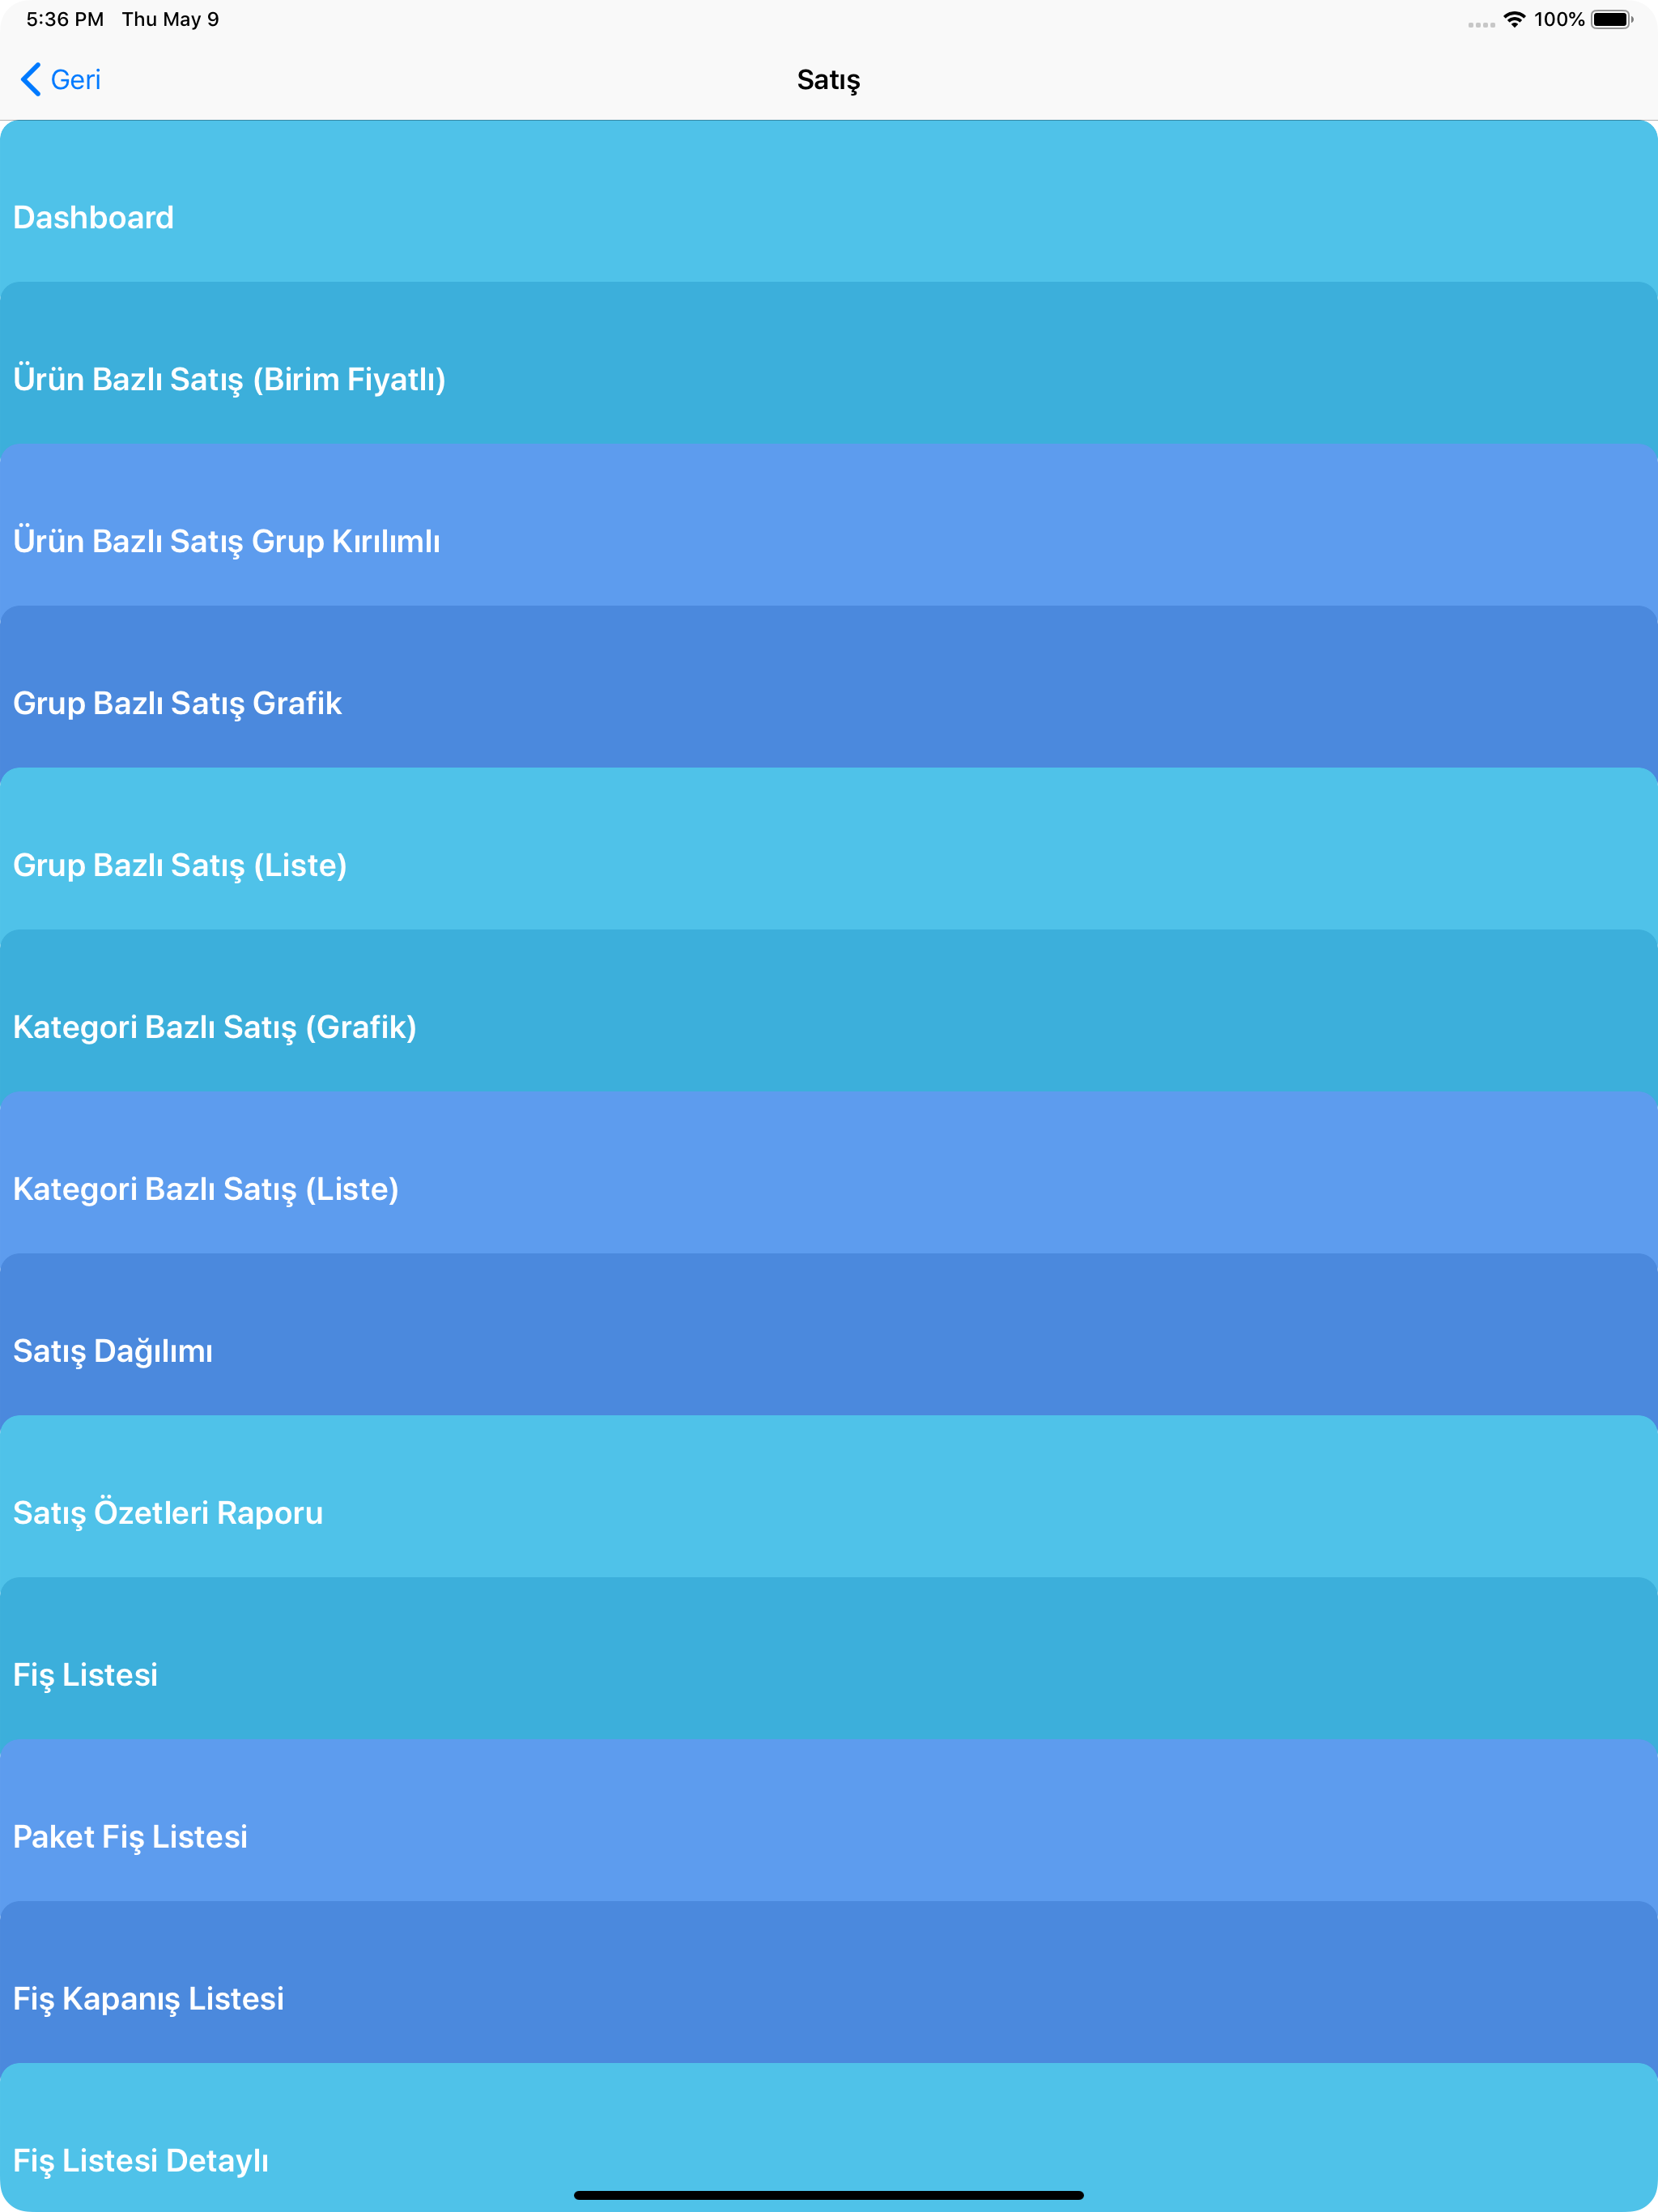Open the Dashboard report
1658x2212 pixels.
click(829, 201)
